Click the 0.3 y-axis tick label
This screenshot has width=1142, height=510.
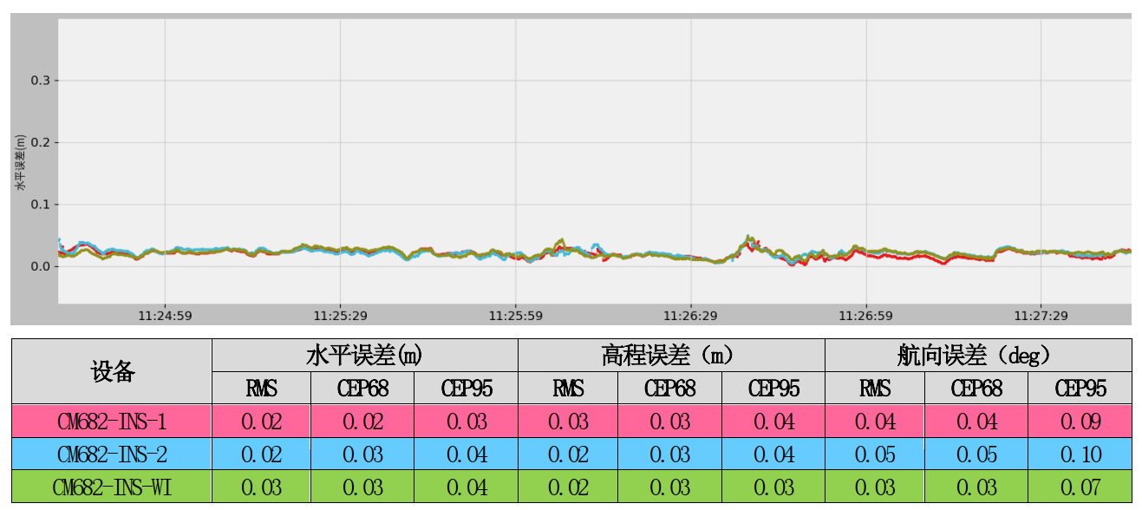41,81
